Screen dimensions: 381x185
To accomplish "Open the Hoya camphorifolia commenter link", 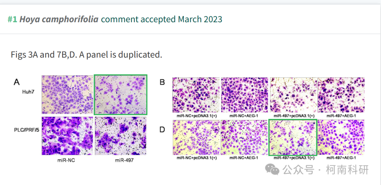I will (59, 19).
